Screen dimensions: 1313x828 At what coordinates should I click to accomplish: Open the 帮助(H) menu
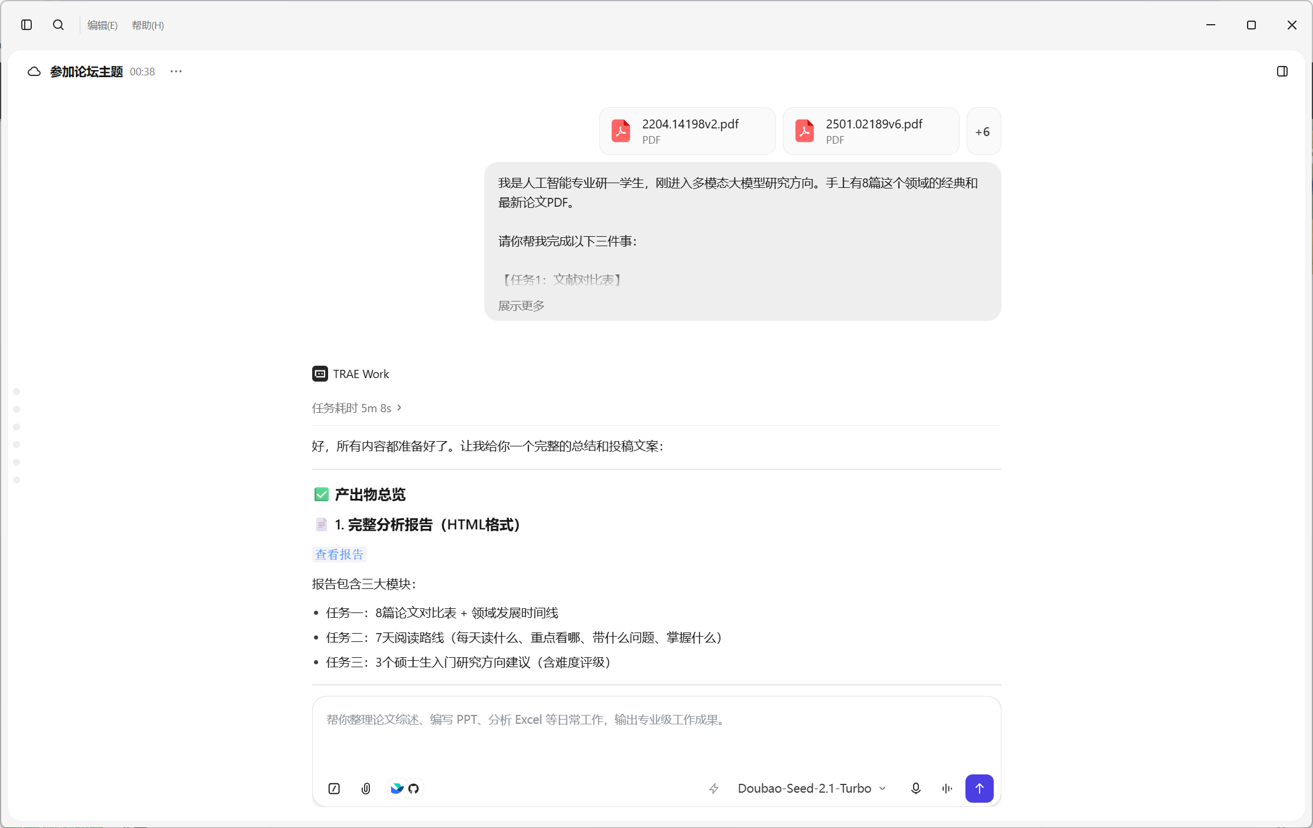click(148, 25)
